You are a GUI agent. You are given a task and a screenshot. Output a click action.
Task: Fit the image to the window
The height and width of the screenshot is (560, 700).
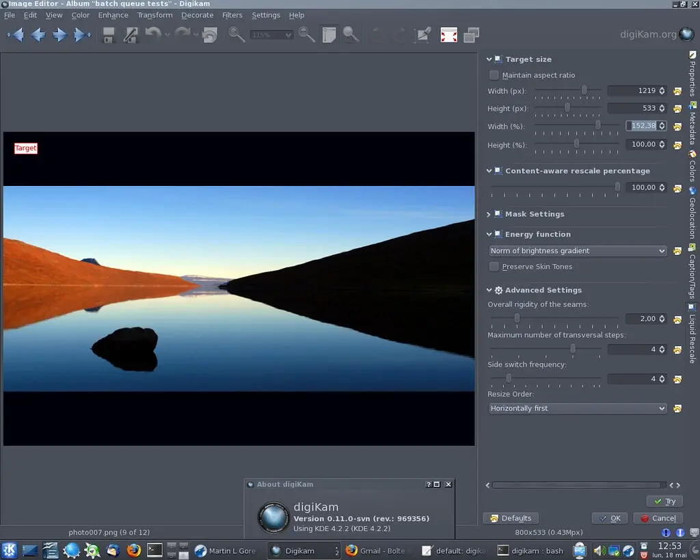[x=329, y=34]
